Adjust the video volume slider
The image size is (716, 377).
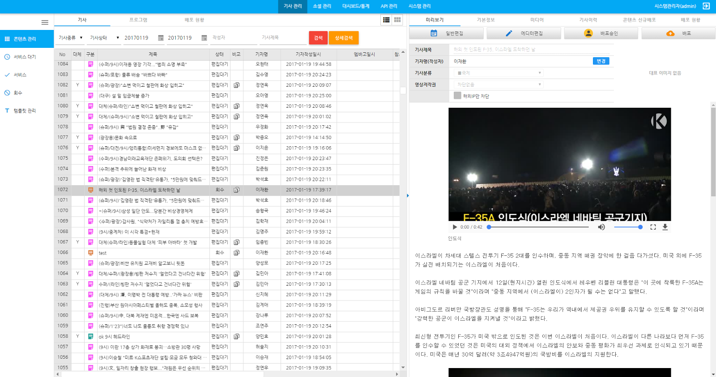(628, 227)
